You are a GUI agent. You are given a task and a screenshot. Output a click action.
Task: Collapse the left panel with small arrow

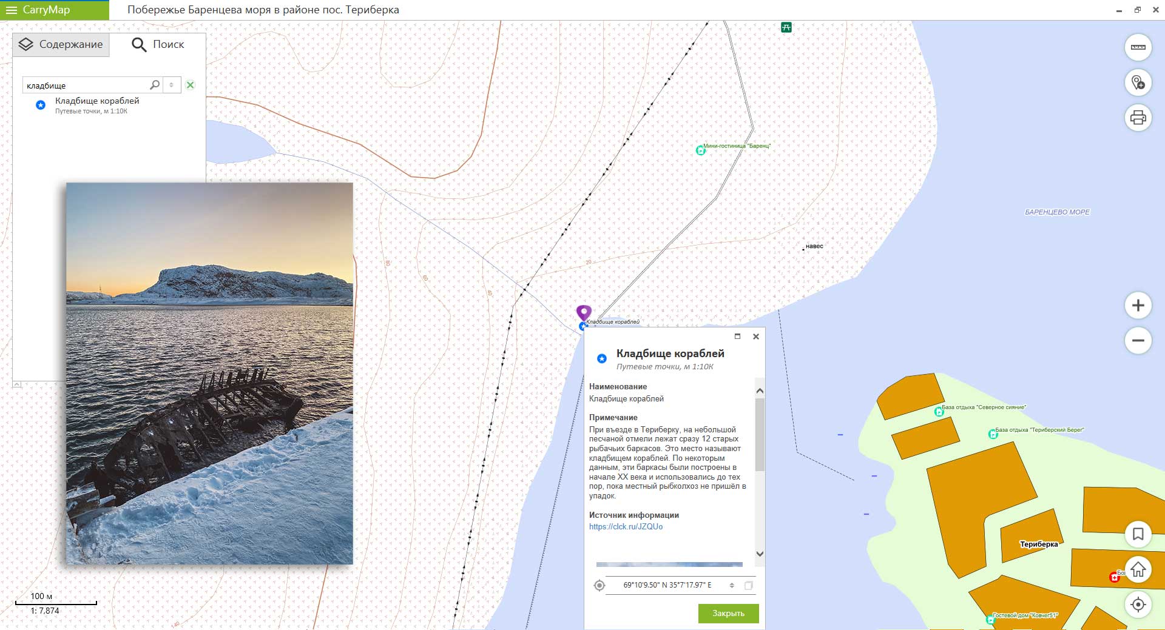[x=17, y=384]
